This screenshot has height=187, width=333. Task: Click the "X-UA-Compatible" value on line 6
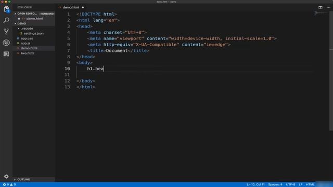pyautogui.click(x=156, y=45)
